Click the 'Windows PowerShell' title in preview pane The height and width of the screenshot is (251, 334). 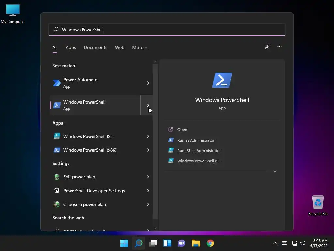pyautogui.click(x=222, y=100)
